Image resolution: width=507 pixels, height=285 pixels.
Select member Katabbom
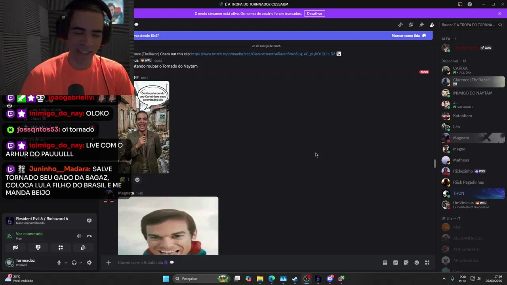473,116
